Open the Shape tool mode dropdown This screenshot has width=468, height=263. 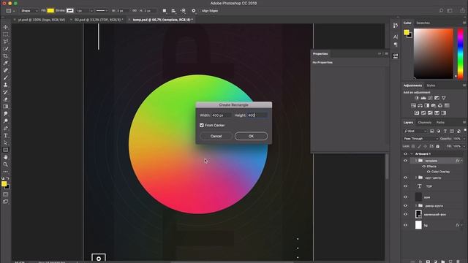29,11
